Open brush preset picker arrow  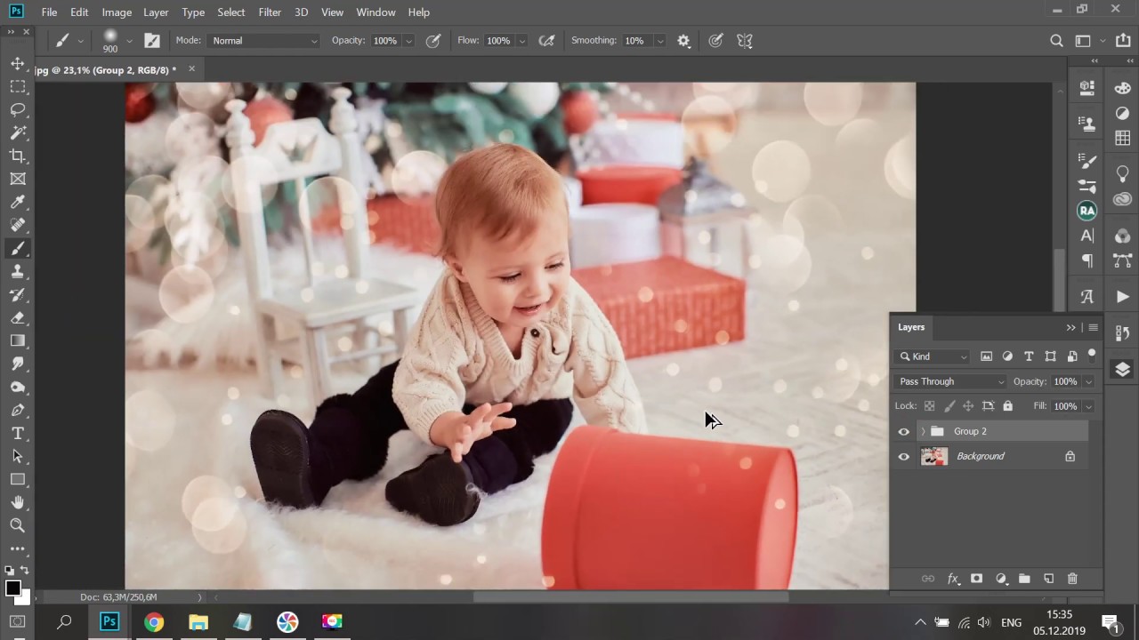[x=129, y=40]
